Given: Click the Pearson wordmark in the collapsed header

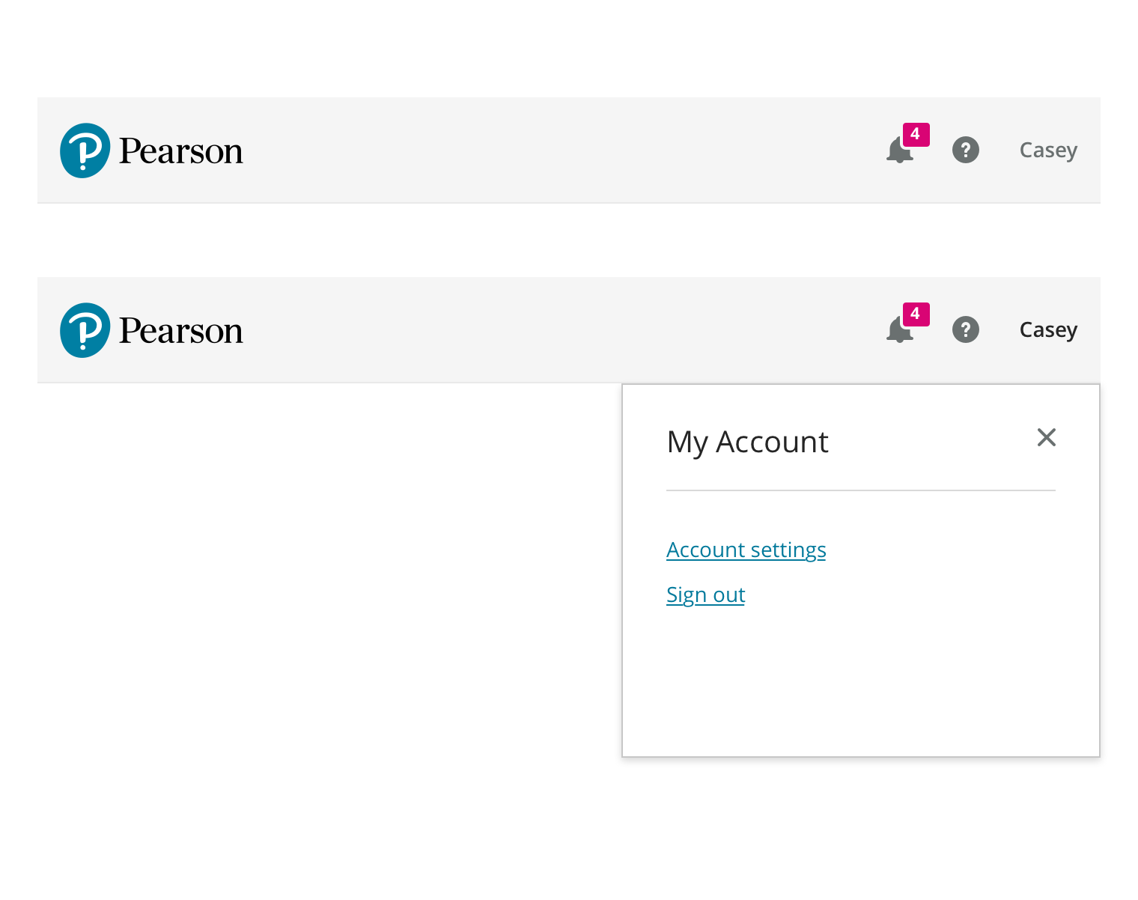Looking at the screenshot, I should (180, 151).
